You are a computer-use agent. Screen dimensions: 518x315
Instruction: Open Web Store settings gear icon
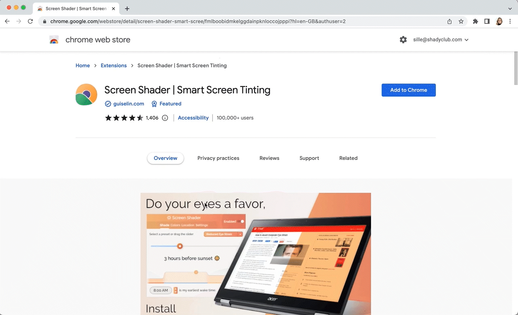click(x=403, y=40)
